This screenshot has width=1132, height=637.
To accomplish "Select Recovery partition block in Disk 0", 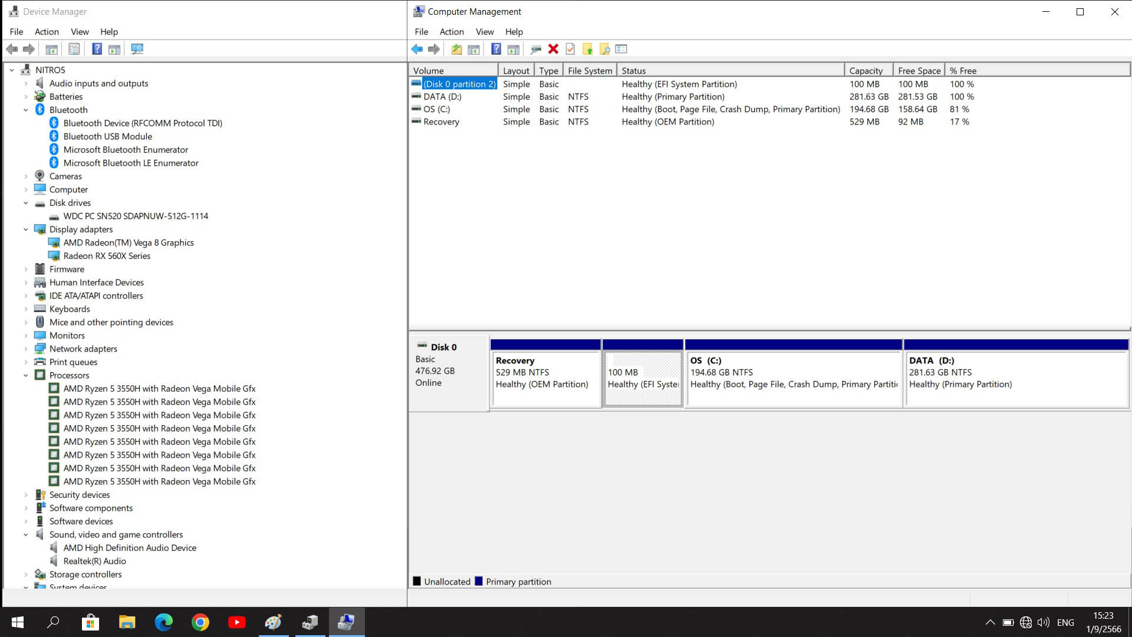I will 546,373.
